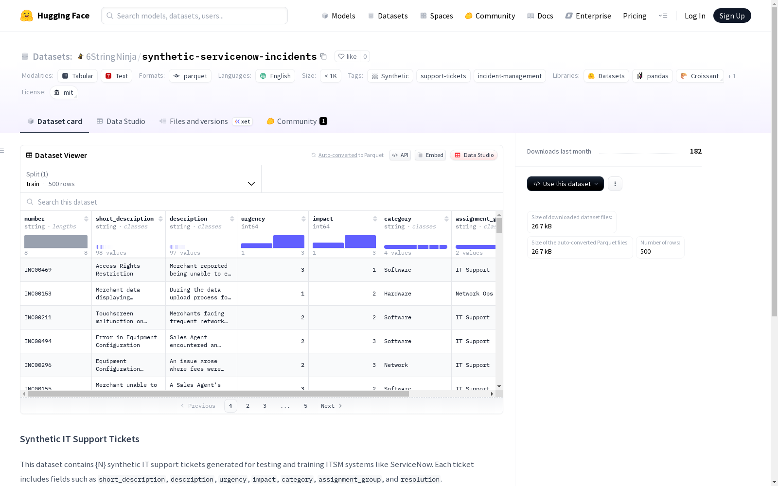778x486 pixels.
Task: Click the Log In link
Action: (x=695, y=16)
